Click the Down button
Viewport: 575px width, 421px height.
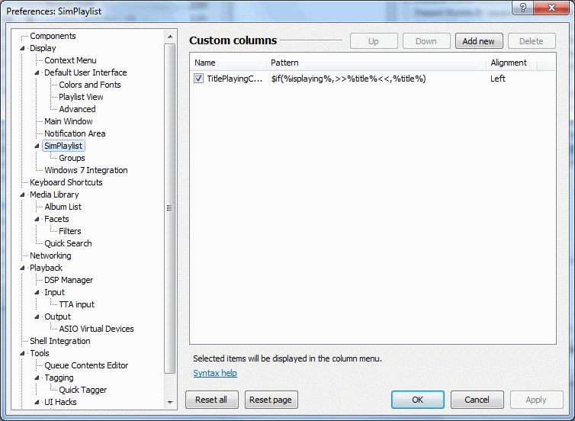click(x=426, y=41)
